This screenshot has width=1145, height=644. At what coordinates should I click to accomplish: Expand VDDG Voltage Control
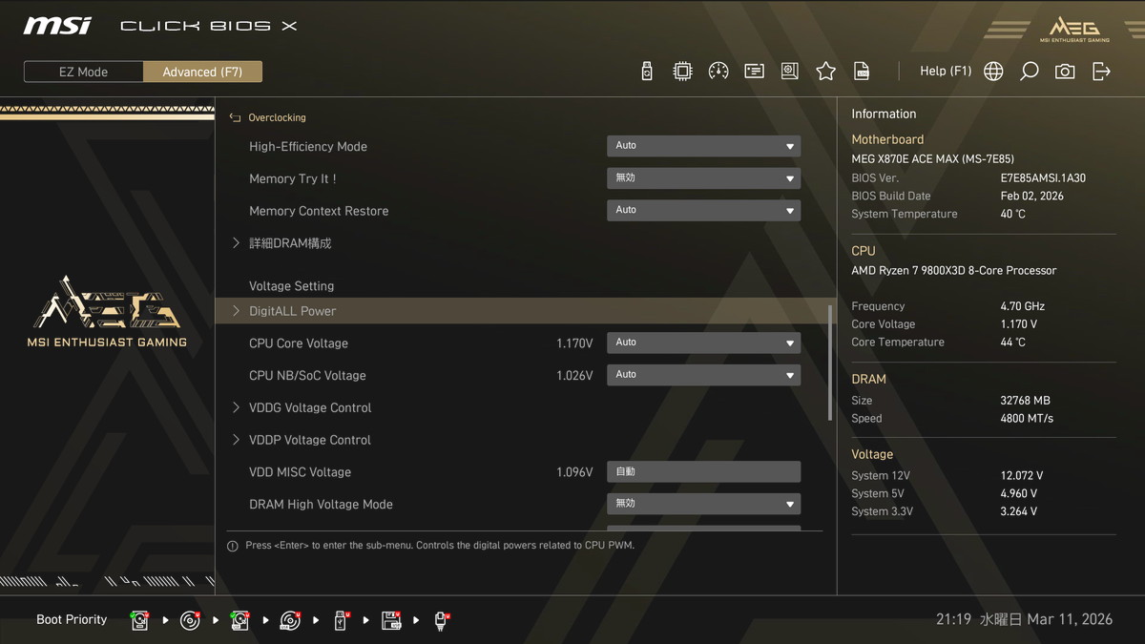(309, 407)
